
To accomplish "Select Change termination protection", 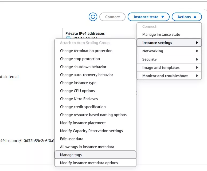I will tap(86, 51).
